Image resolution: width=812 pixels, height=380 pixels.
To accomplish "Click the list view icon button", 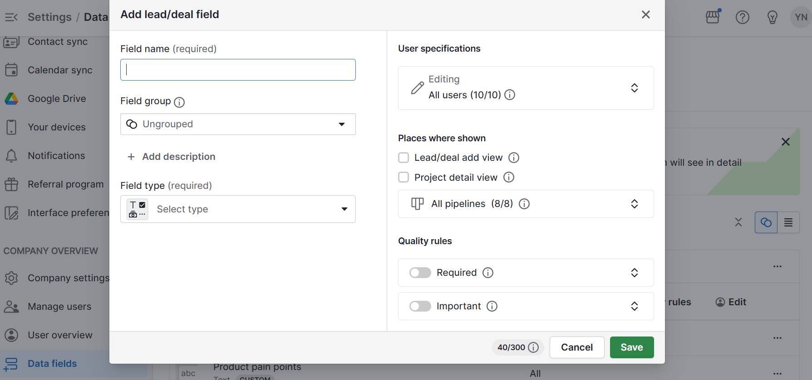I will 788,222.
